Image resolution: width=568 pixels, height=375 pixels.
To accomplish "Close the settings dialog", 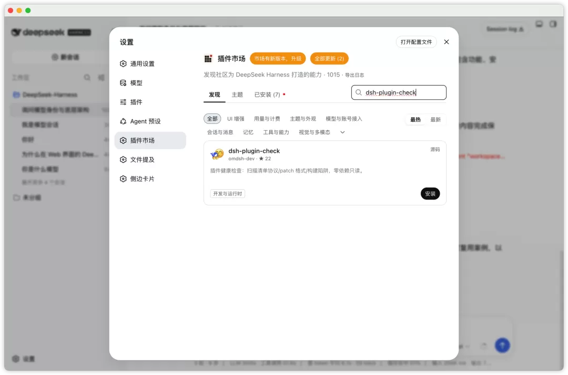I will pyautogui.click(x=447, y=42).
